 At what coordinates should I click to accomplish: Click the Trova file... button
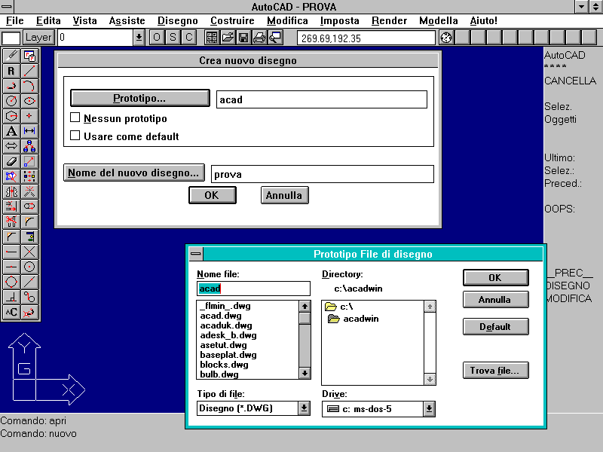click(496, 371)
